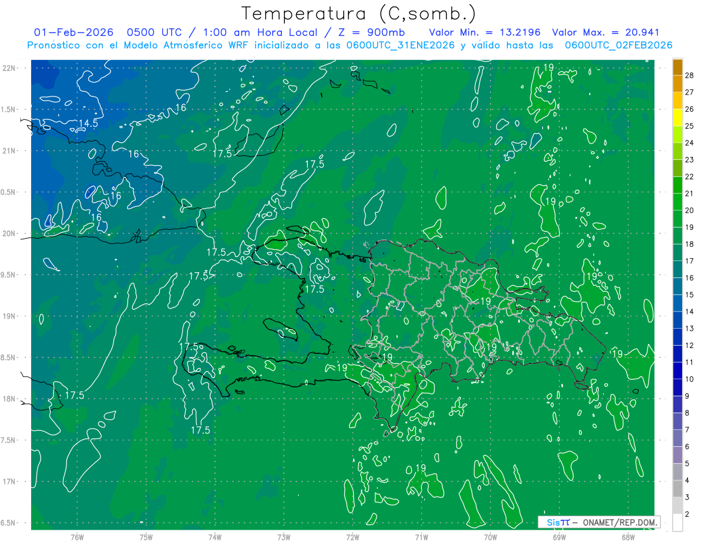Click the '21N' latitude axis label
This screenshot has width=705, height=545.
(9, 151)
